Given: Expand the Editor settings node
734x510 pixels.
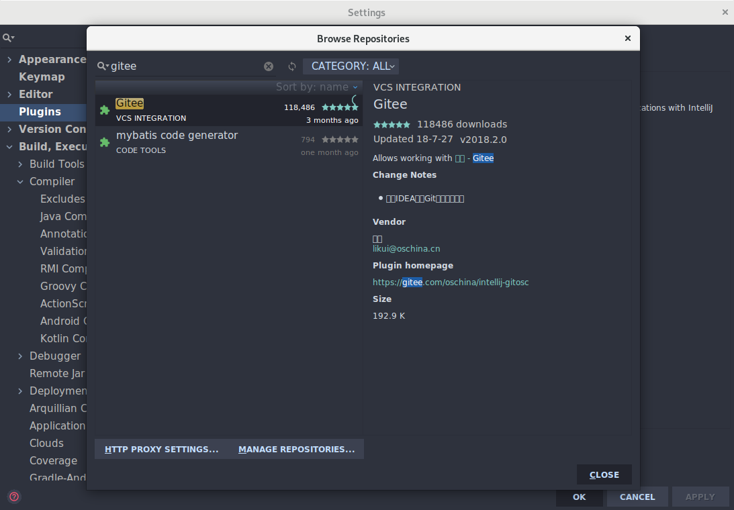Looking at the screenshot, I should [9, 94].
